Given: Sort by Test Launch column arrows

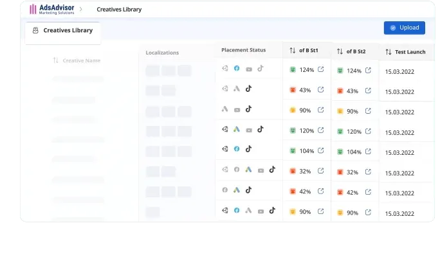Looking at the screenshot, I should (389, 52).
